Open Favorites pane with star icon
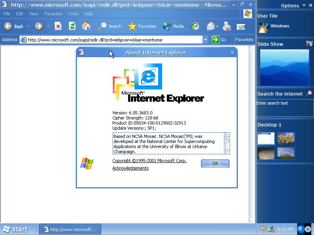Image resolution: width=314 pixels, height=235 pixels. coord(142,26)
